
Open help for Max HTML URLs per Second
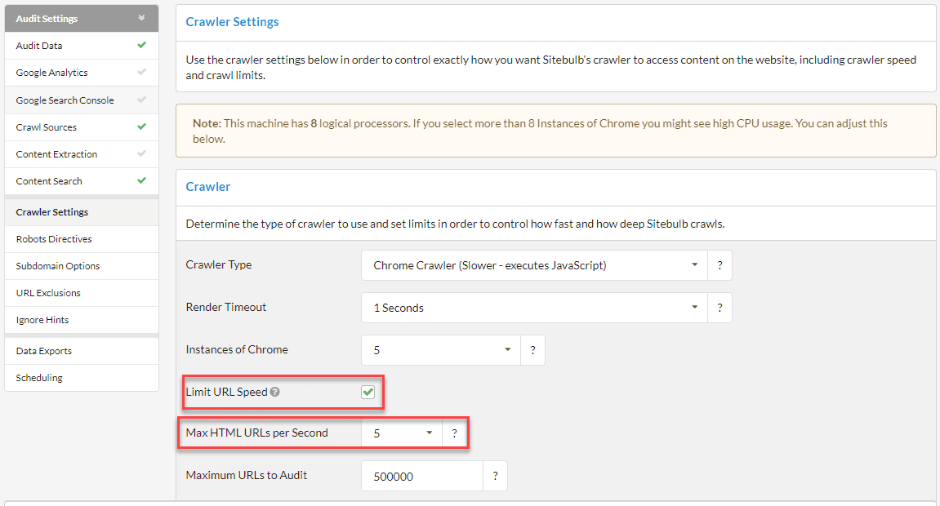click(x=454, y=433)
